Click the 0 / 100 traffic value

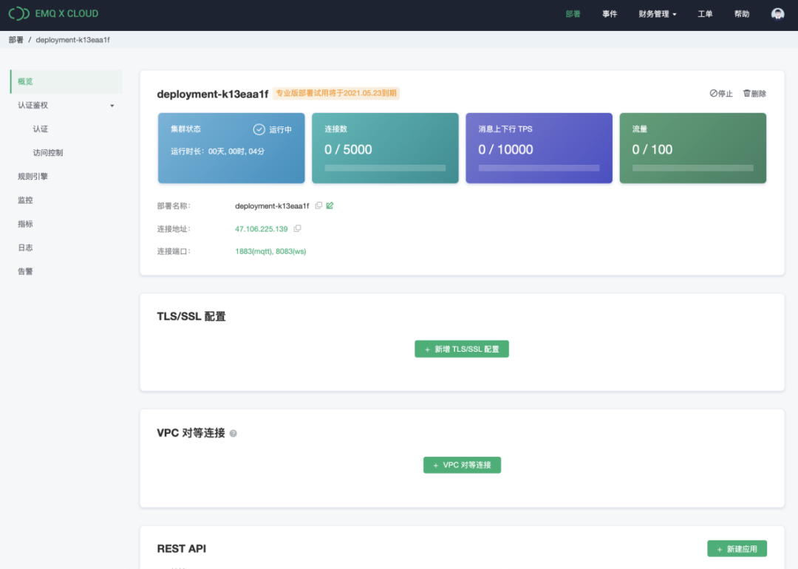652,149
